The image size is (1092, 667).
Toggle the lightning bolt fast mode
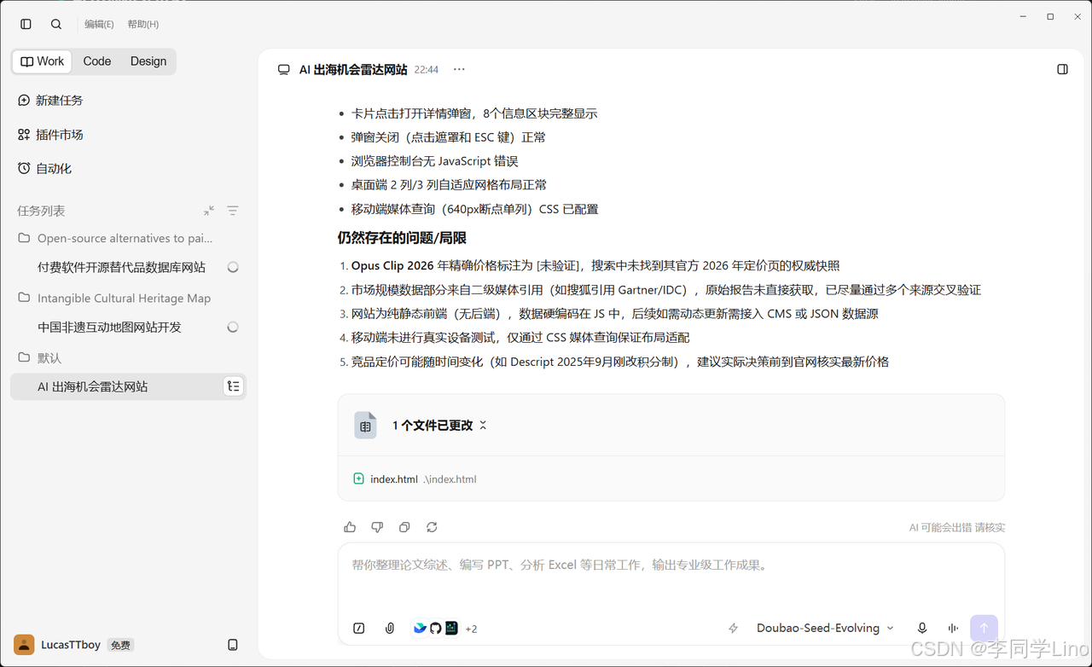click(x=733, y=629)
